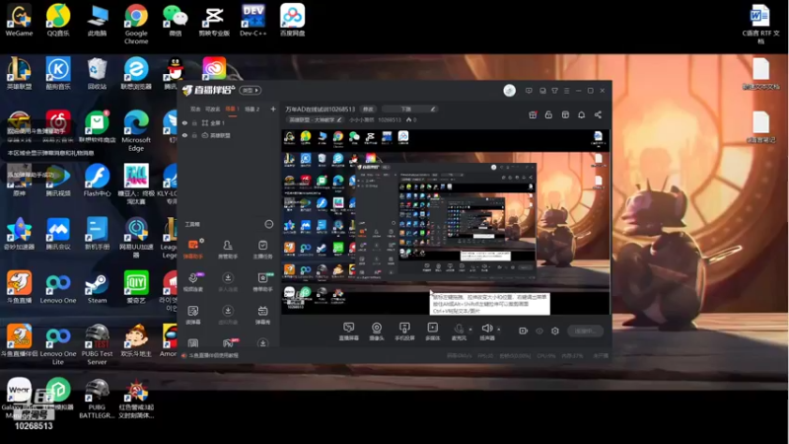The height and width of the screenshot is (444, 789).
Task: Open PUBG Test Server desktop shortcut
Action: (97, 344)
